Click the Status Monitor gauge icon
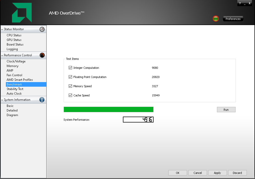This screenshot has width=255, height=179. tap(42, 29)
